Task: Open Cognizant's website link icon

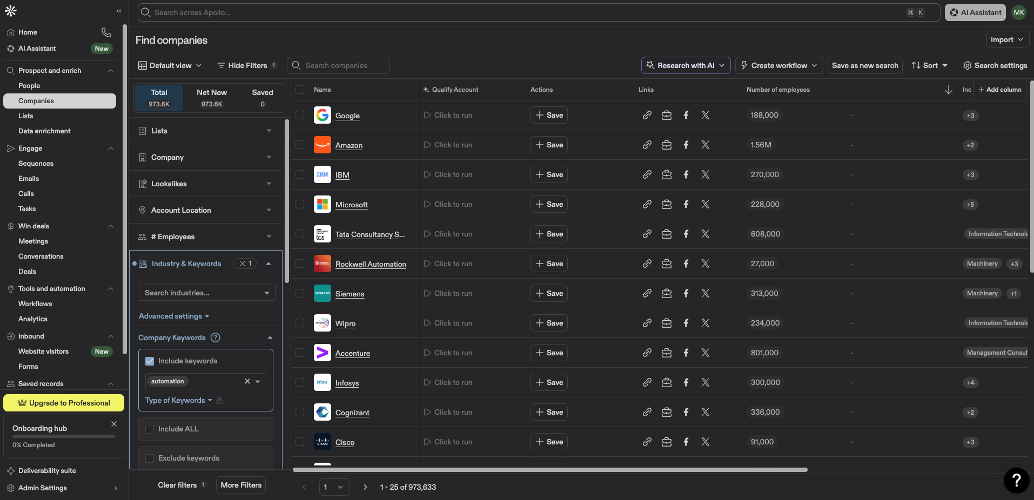Action: click(647, 412)
